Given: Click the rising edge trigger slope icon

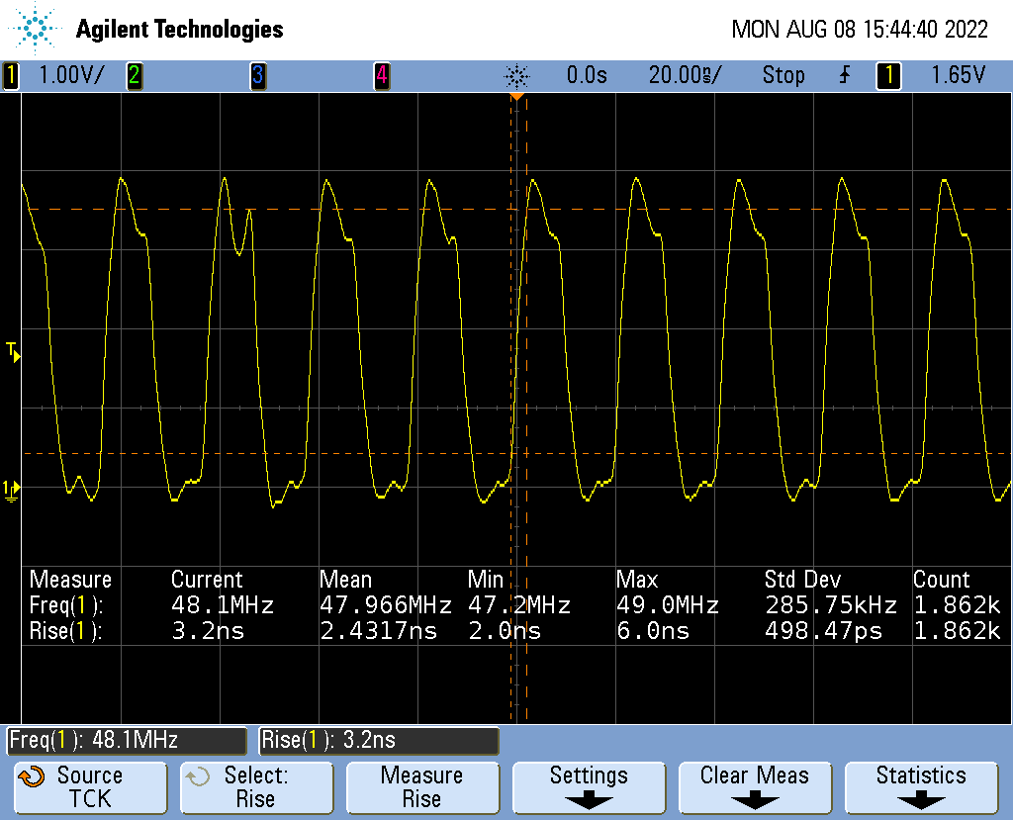Looking at the screenshot, I should coord(844,75).
